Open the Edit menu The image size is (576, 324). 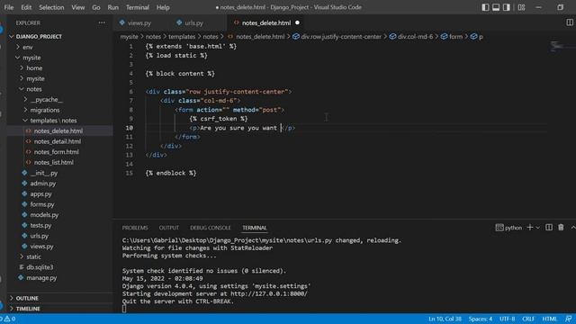click(26, 7)
